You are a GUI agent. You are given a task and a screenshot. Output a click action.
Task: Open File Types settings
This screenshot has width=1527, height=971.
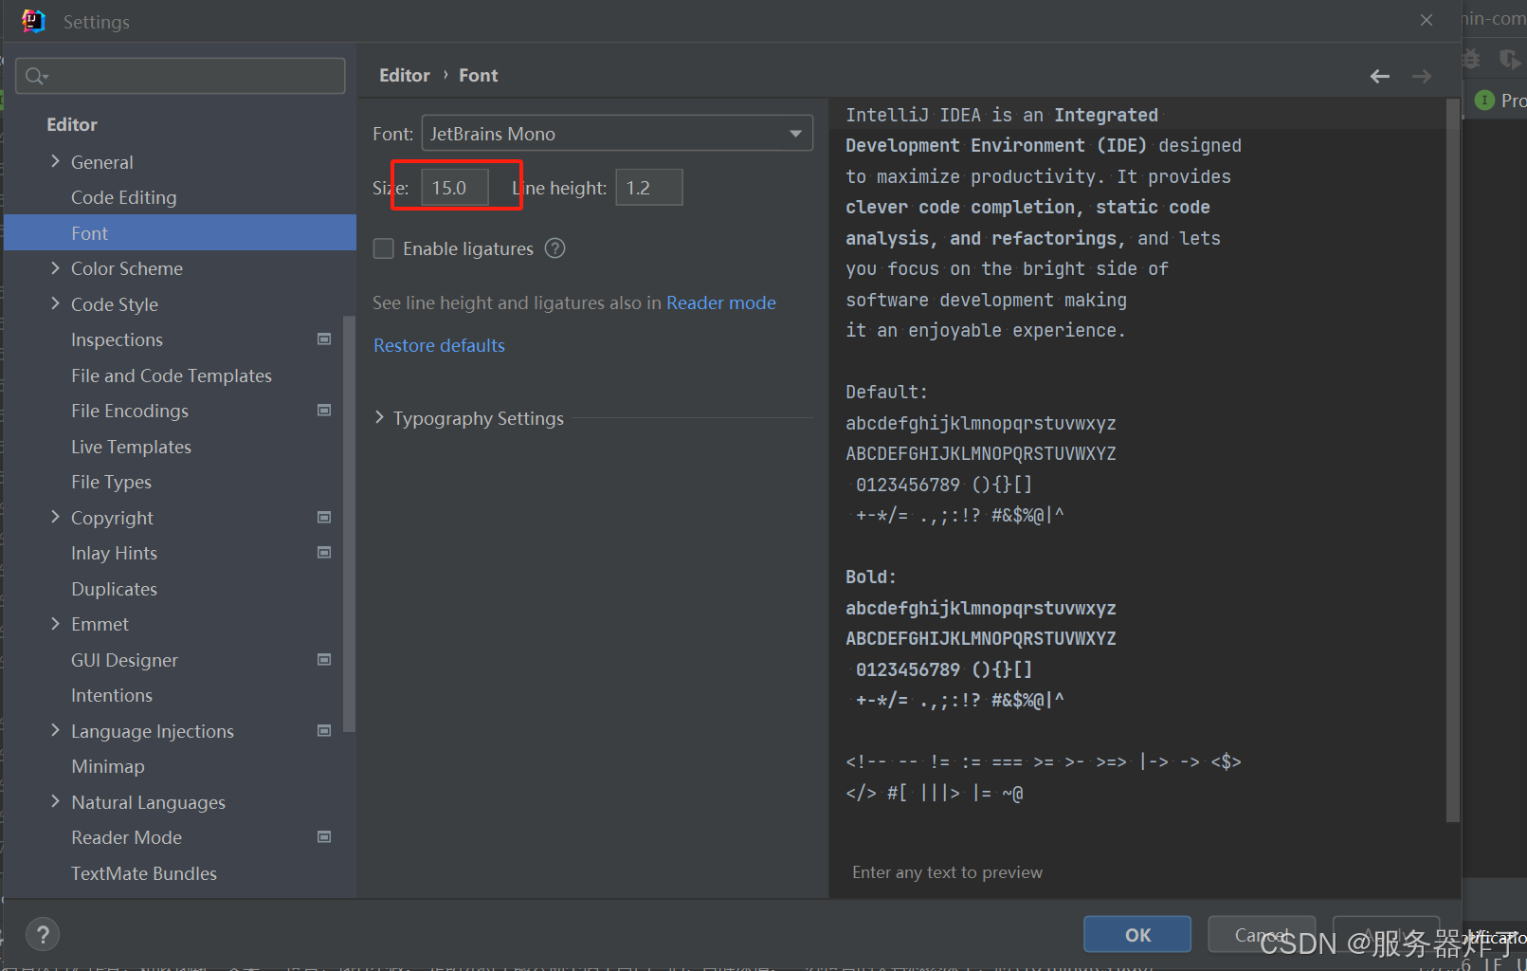[111, 482]
